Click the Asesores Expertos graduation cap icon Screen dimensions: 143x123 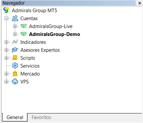15,50
